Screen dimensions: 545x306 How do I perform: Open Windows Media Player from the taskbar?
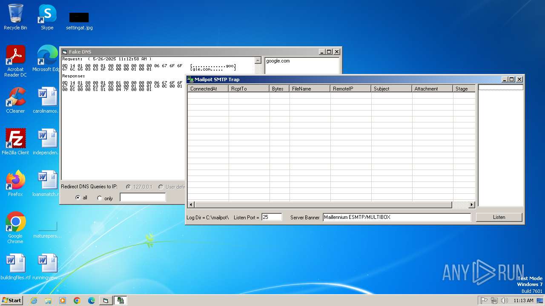pos(63,300)
